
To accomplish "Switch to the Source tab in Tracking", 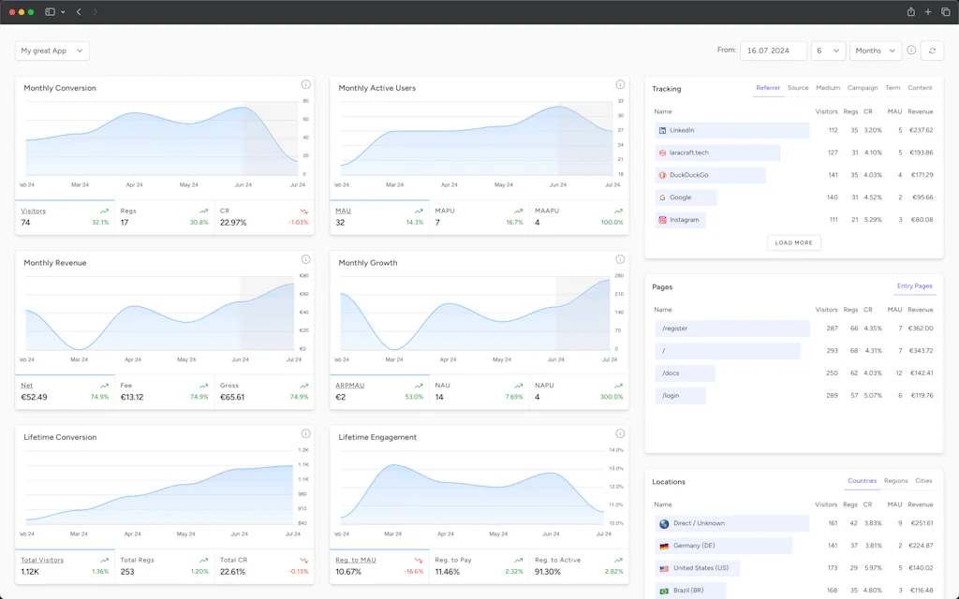I will pyautogui.click(x=798, y=87).
